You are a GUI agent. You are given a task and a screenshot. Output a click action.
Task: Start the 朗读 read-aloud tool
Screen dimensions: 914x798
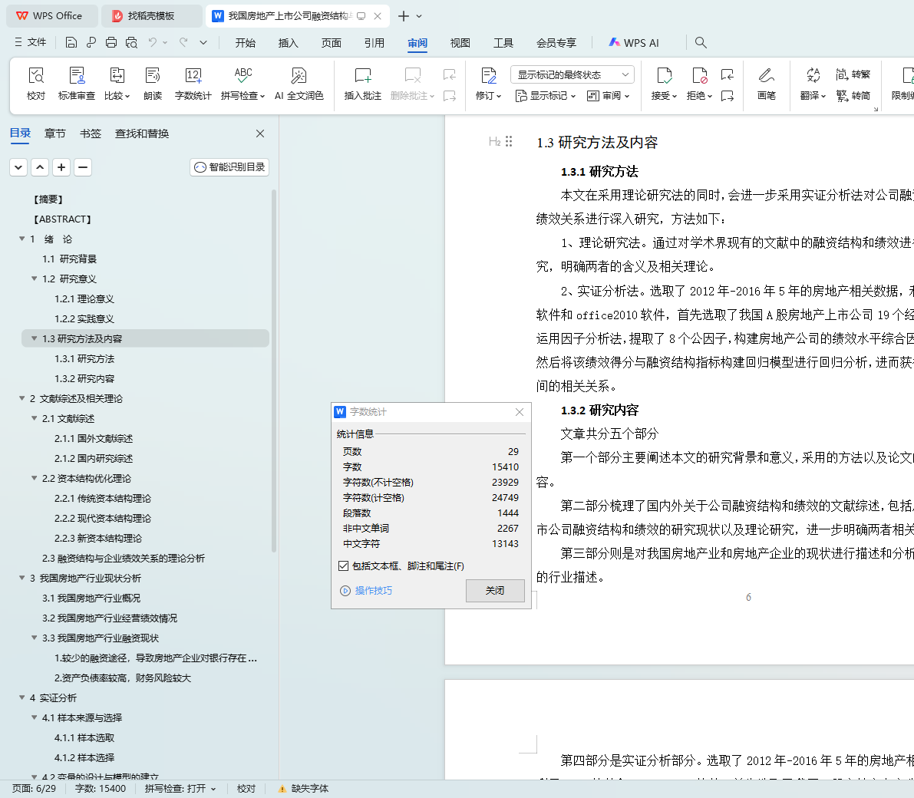click(153, 84)
